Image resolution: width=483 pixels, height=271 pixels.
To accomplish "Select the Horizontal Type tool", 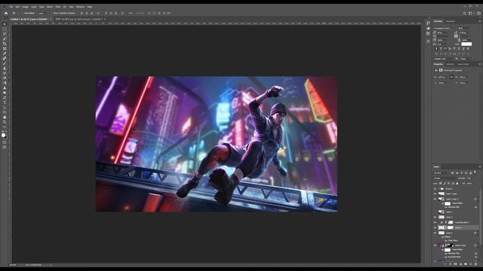I will [5, 102].
